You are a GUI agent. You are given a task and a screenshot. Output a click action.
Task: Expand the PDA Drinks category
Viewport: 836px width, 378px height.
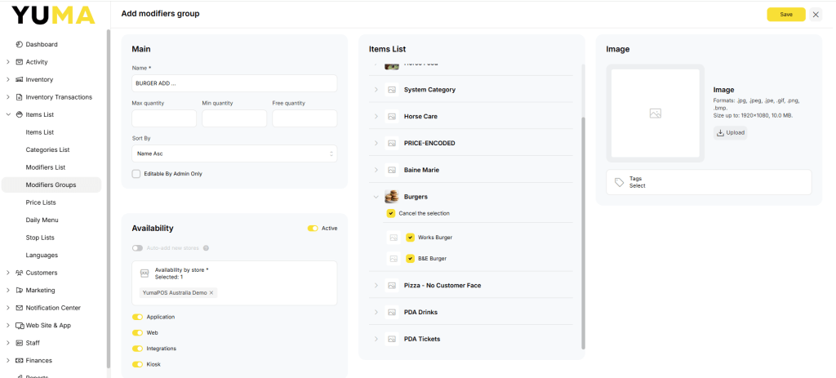pyautogui.click(x=376, y=312)
